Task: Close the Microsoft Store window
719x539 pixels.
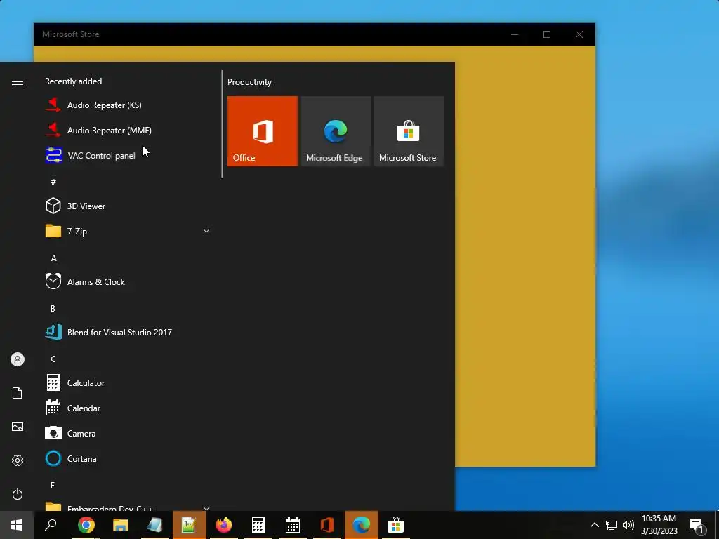Action: 579,34
